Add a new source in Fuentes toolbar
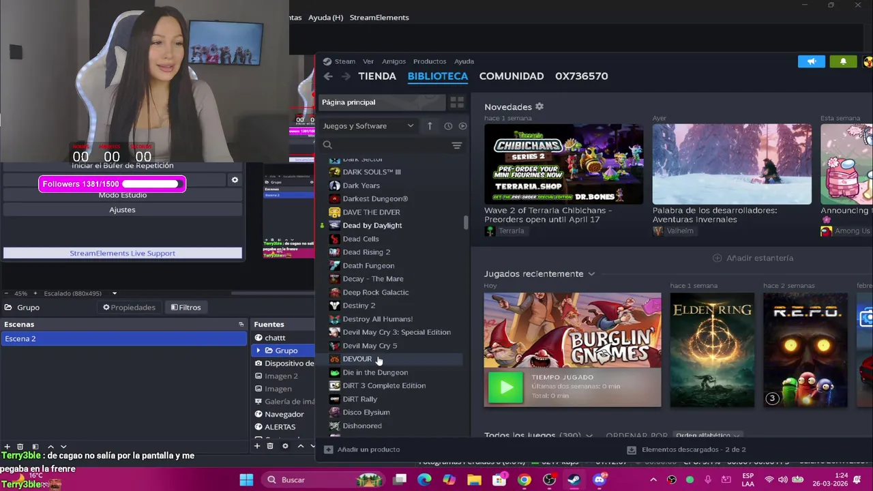Viewport: 873px width, 491px height. pyautogui.click(x=257, y=446)
